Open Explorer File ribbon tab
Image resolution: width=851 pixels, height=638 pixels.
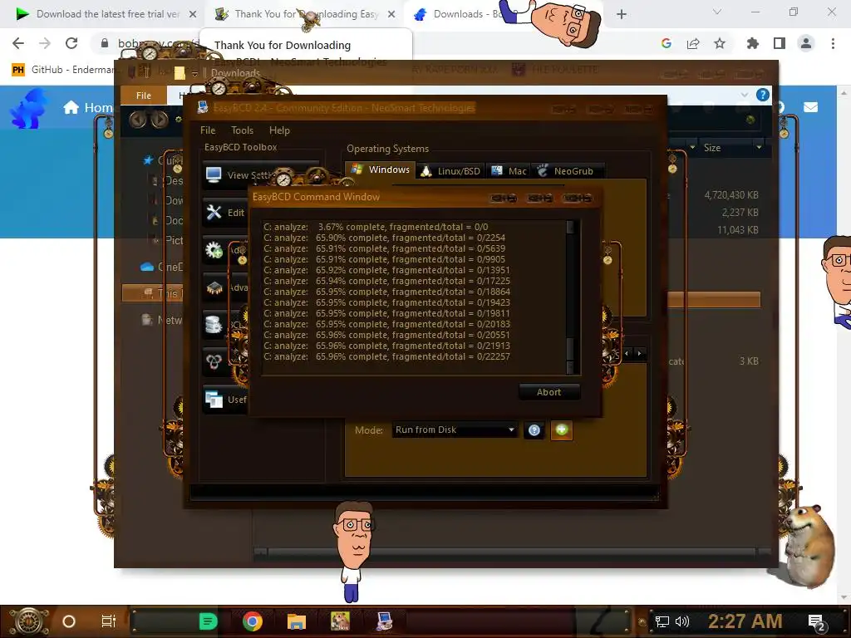[144, 96]
